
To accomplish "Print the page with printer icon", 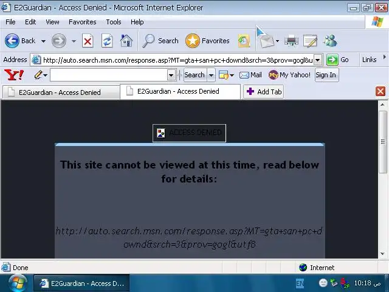I will [x=291, y=41].
